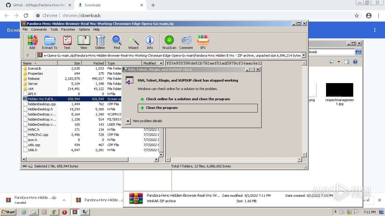
Task: Open the Options menu
Action: click(x=84, y=29)
